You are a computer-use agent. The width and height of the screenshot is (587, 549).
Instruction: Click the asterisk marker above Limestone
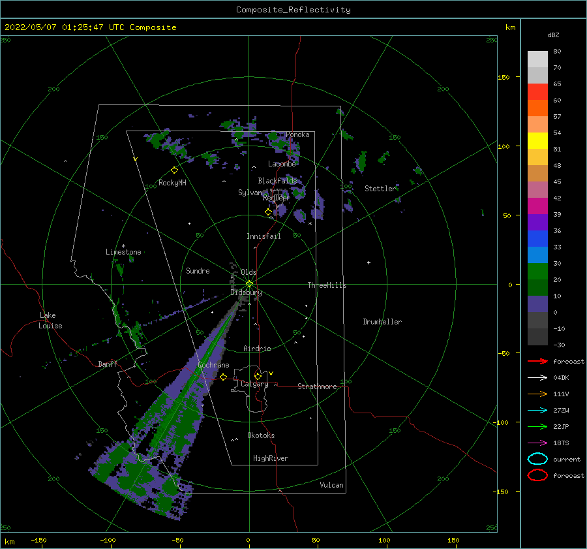click(123, 246)
